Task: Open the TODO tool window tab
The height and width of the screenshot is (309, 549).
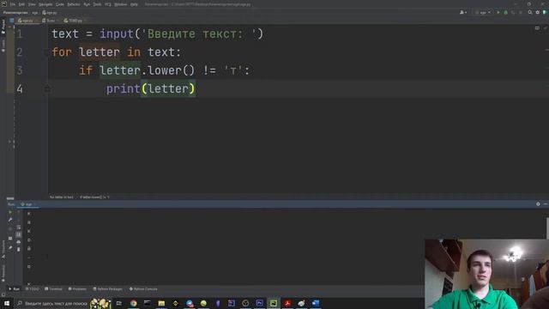Action: pyautogui.click(x=33, y=289)
